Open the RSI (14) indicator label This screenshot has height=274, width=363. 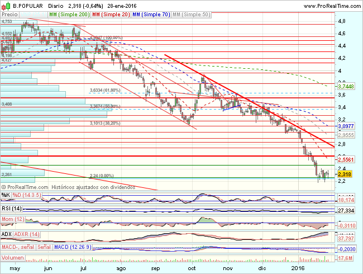[x=12, y=209]
